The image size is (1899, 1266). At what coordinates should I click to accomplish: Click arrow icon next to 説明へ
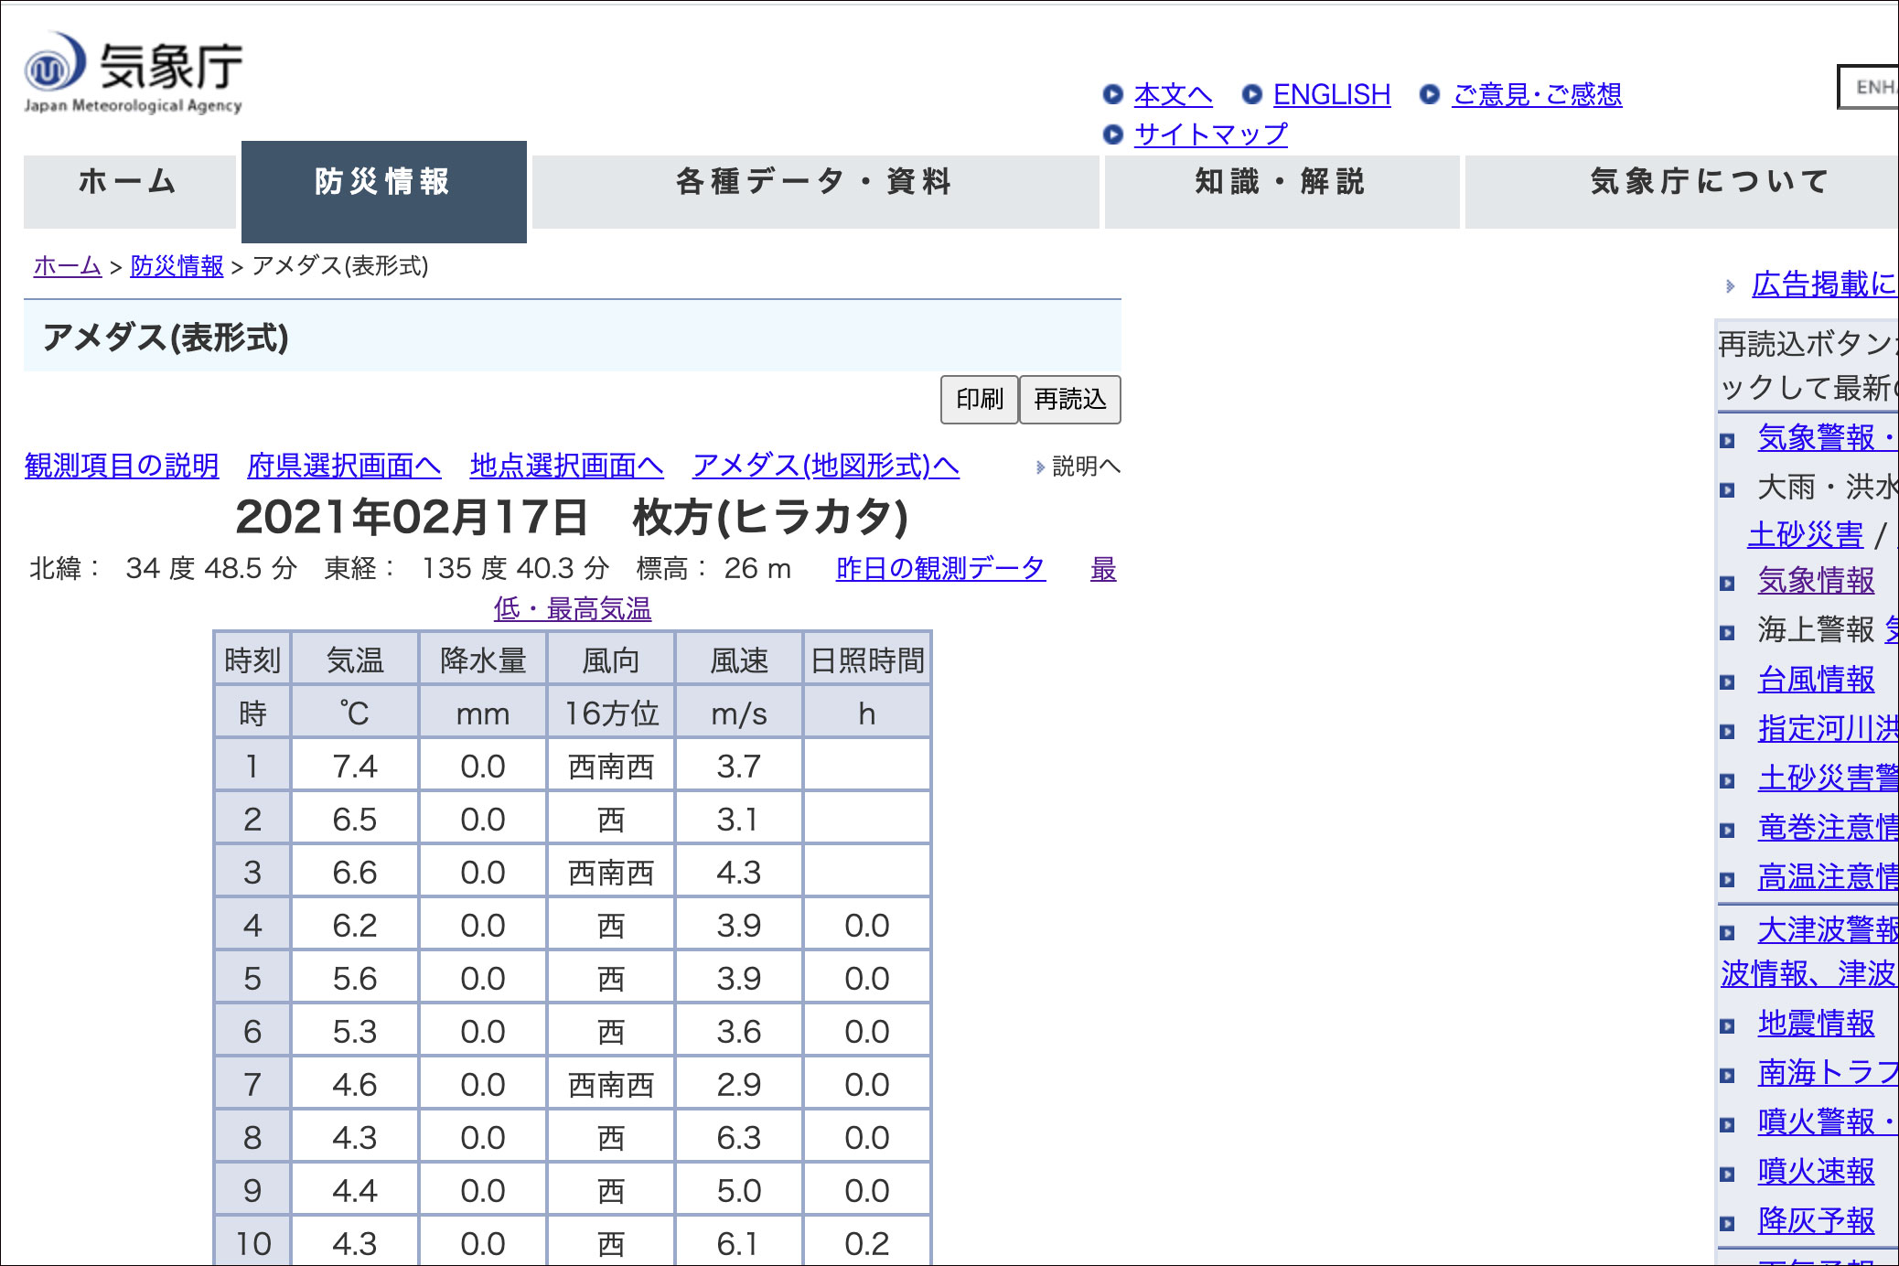point(1040,467)
